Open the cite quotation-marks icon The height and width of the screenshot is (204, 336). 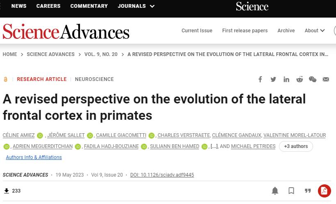tap(308, 191)
